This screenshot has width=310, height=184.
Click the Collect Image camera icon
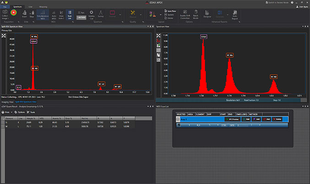tap(5, 12)
